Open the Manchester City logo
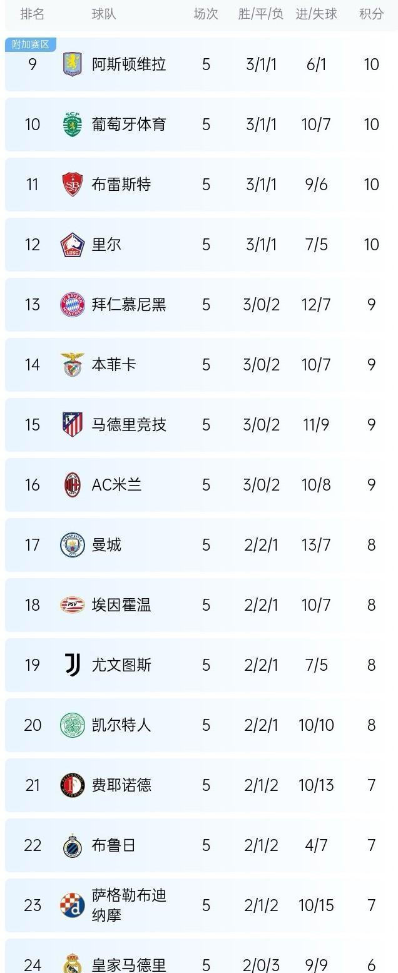 [73, 545]
